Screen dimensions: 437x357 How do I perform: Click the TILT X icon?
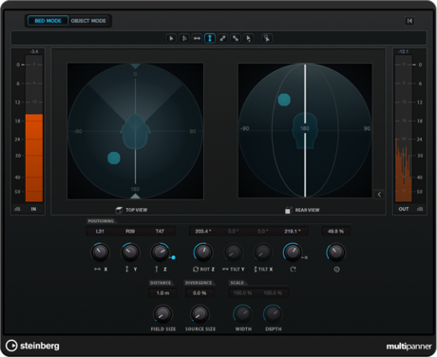click(256, 270)
